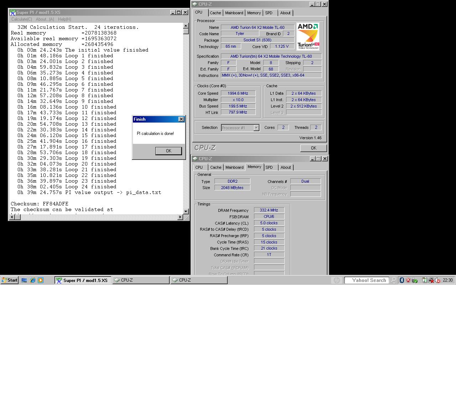Click search magnifier icon beside Yahoo box
The height and width of the screenshot is (403, 456).
[393, 280]
